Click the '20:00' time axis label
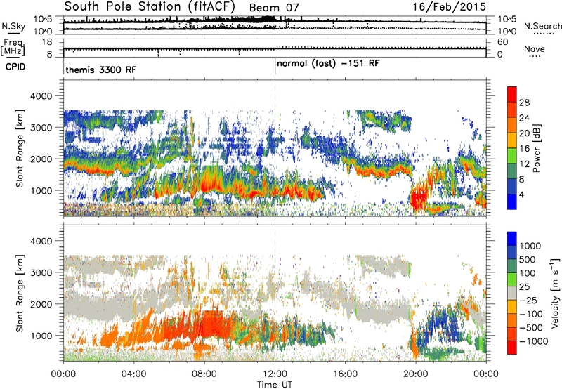562x389 pixels. (x=416, y=374)
